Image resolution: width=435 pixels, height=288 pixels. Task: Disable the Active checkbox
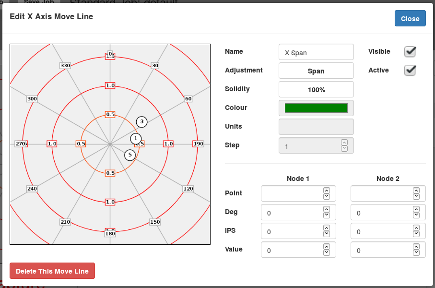pos(410,70)
